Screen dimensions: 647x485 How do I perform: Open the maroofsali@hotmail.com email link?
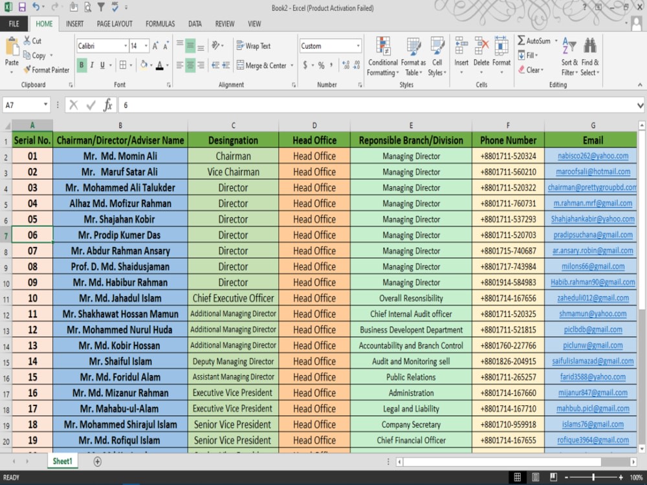click(x=593, y=171)
